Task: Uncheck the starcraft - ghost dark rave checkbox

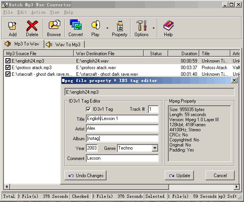Action: [8, 74]
